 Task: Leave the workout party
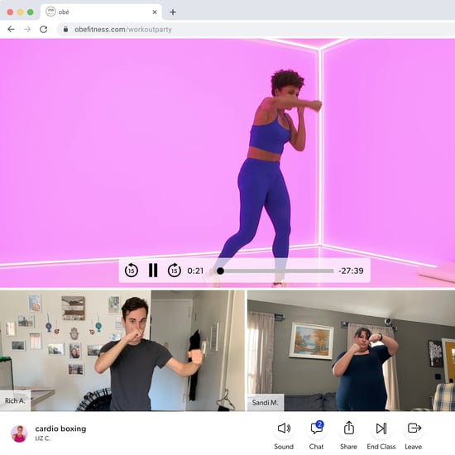tap(414, 428)
